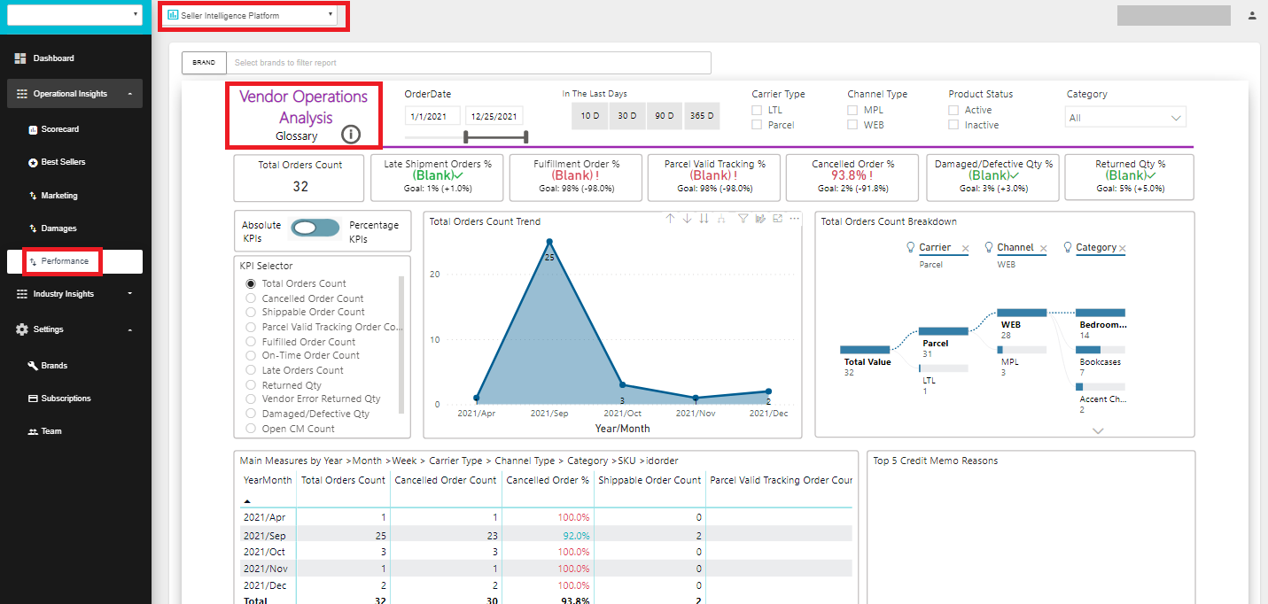Viewport: 1268px width, 604px height.
Task: Remove Carrier level with X
Action: (x=965, y=248)
